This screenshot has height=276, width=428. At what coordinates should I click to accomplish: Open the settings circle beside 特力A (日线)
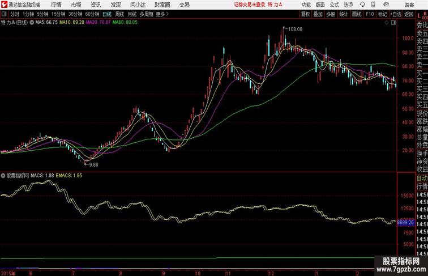click(x=32, y=23)
